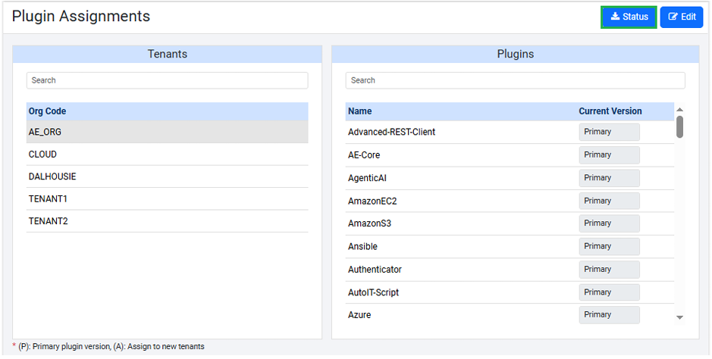Click the Name column header in Plugins
The width and height of the screenshot is (712, 359).
tap(359, 111)
